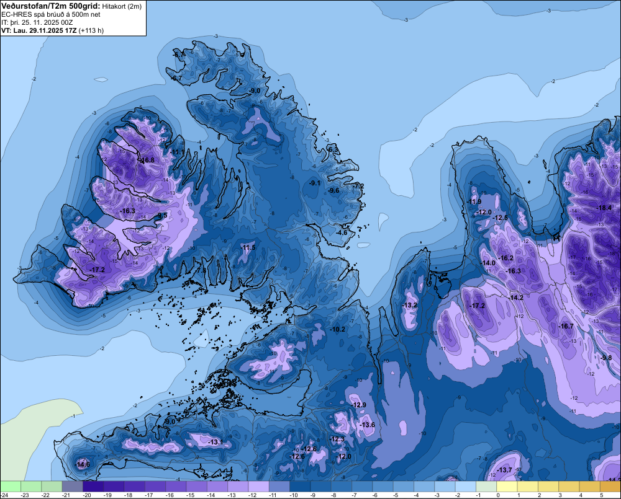This screenshot has height=499, width=621.
Task: Click the forecast offset '(+113 h)'
Action: click(x=91, y=30)
